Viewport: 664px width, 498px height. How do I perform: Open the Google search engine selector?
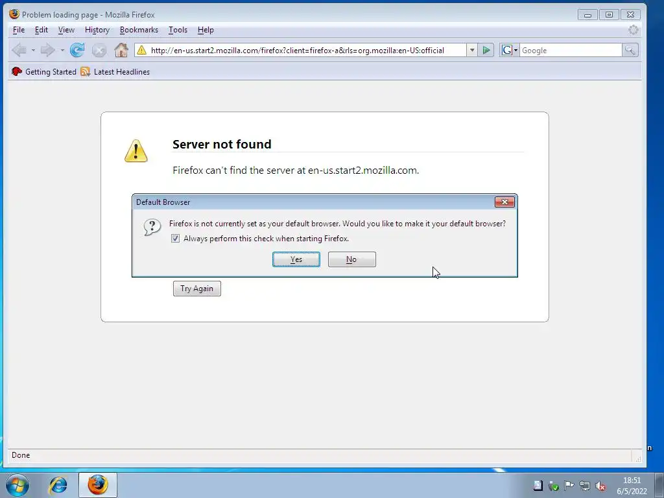click(510, 51)
